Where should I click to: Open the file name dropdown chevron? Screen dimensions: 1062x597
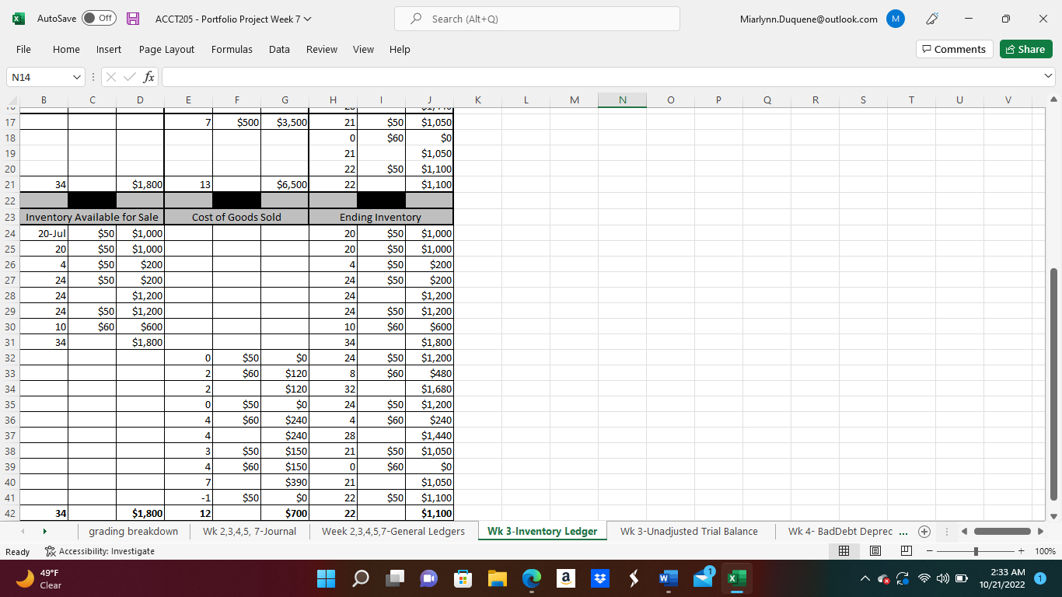[308, 19]
